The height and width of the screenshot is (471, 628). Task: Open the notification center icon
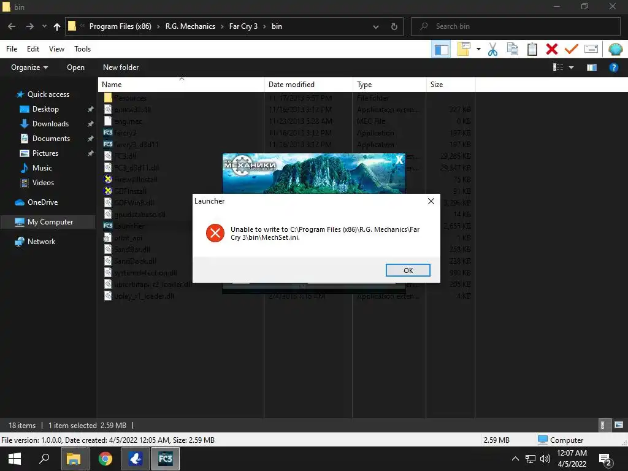(x=605, y=459)
